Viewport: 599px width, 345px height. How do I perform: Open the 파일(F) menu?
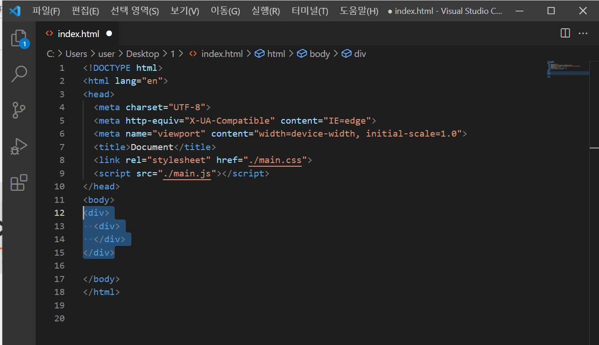[46, 11]
